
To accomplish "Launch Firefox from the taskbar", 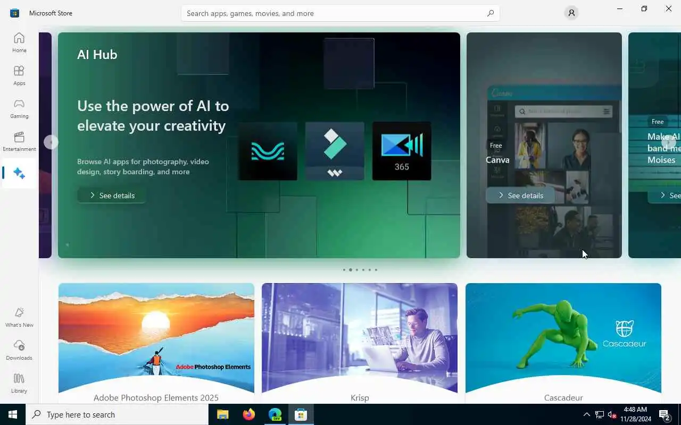I will (x=249, y=414).
